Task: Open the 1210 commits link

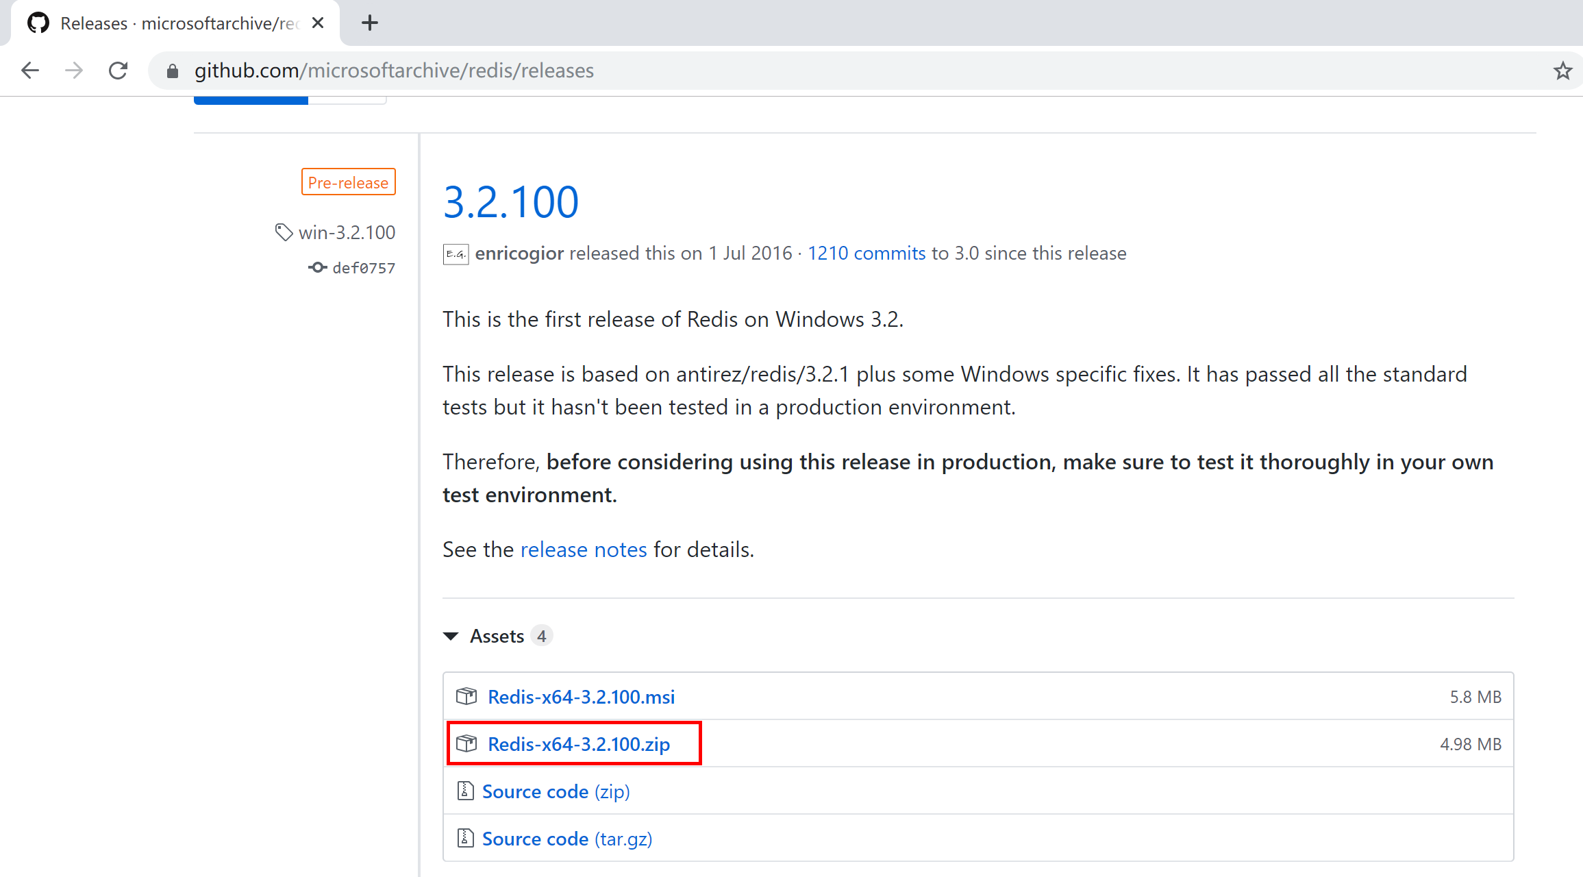Action: click(x=866, y=254)
